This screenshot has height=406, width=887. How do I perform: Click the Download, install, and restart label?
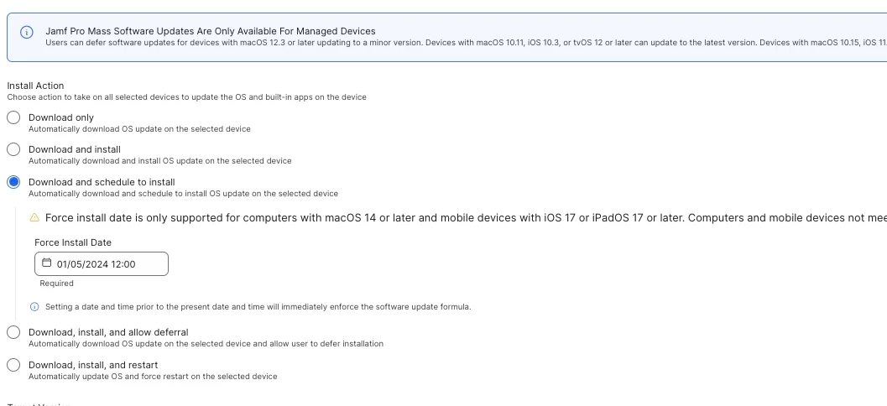point(93,365)
